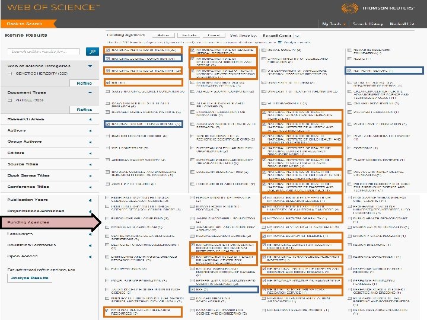Image resolution: width=427 pixels, height=320 pixels.
Task: Open the My Tools dropdown menu
Action: pyautogui.click(x=334, y=24)
